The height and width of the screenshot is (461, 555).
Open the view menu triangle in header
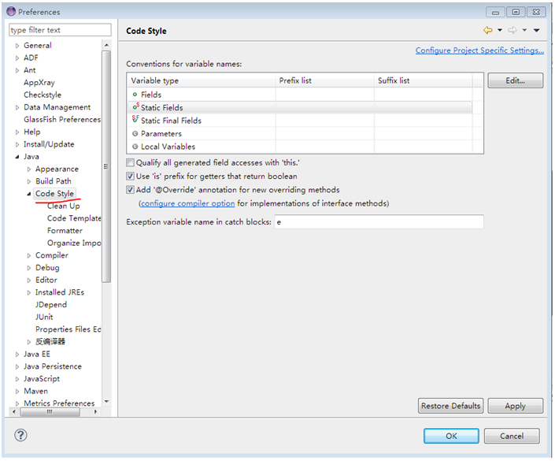[537, 31]
